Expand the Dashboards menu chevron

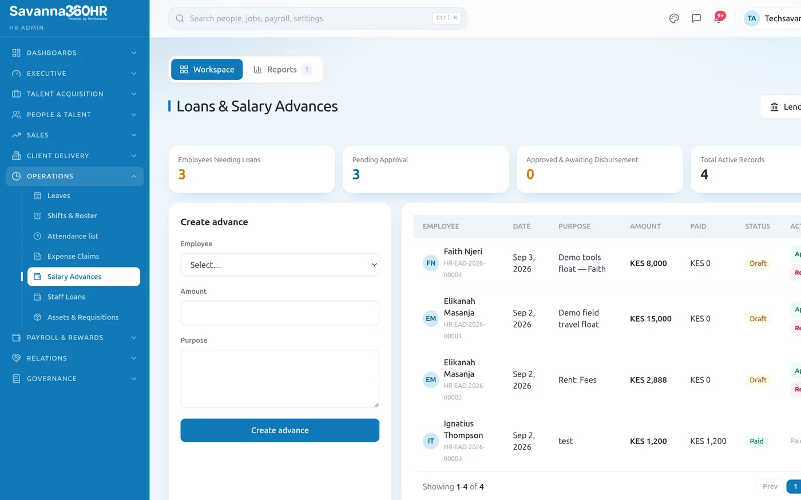(x=133, y=53)
